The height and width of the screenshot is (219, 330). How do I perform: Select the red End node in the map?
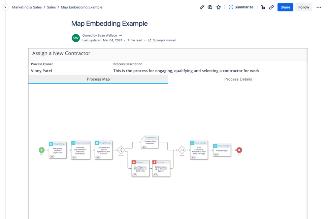point(239,150)
